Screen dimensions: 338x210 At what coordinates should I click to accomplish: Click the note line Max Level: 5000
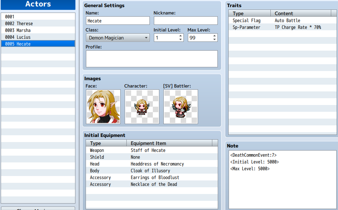(x=250, y=169)
